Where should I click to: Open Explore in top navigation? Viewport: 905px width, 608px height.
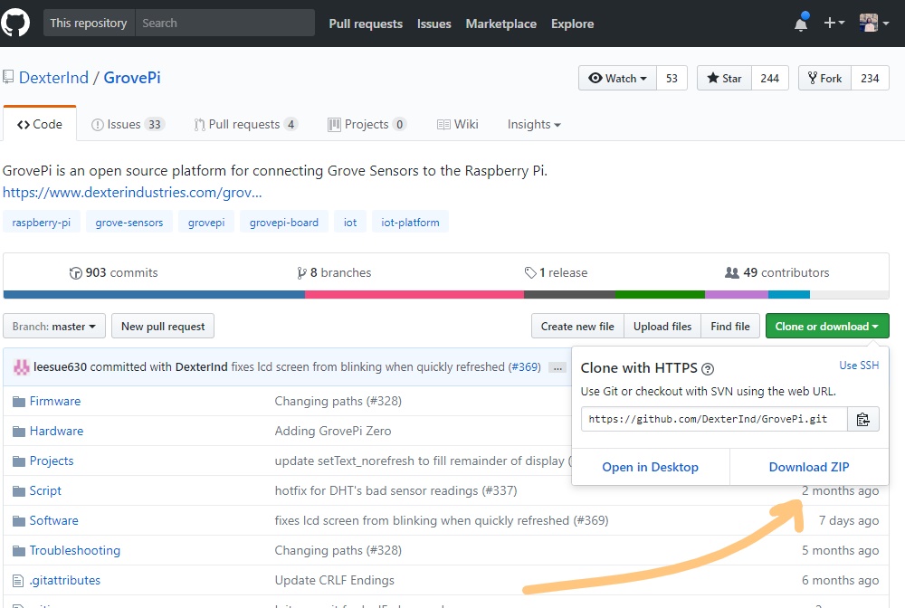click(x=572, y=24)
